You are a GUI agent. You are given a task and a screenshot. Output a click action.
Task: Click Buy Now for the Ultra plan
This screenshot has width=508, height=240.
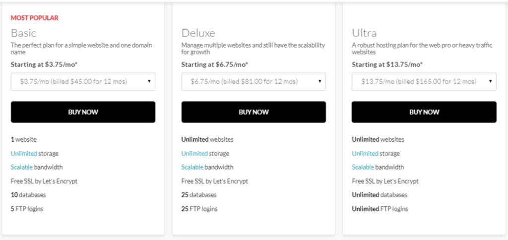[x=424, y=112]
